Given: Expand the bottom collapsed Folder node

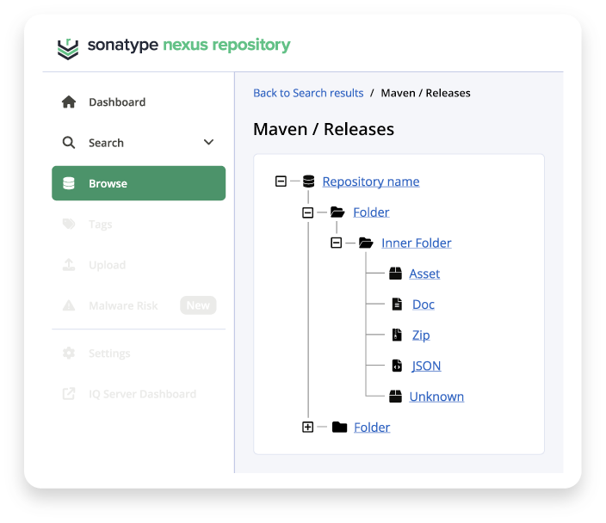Looking at the screenshot, I should tap(308, 428).
